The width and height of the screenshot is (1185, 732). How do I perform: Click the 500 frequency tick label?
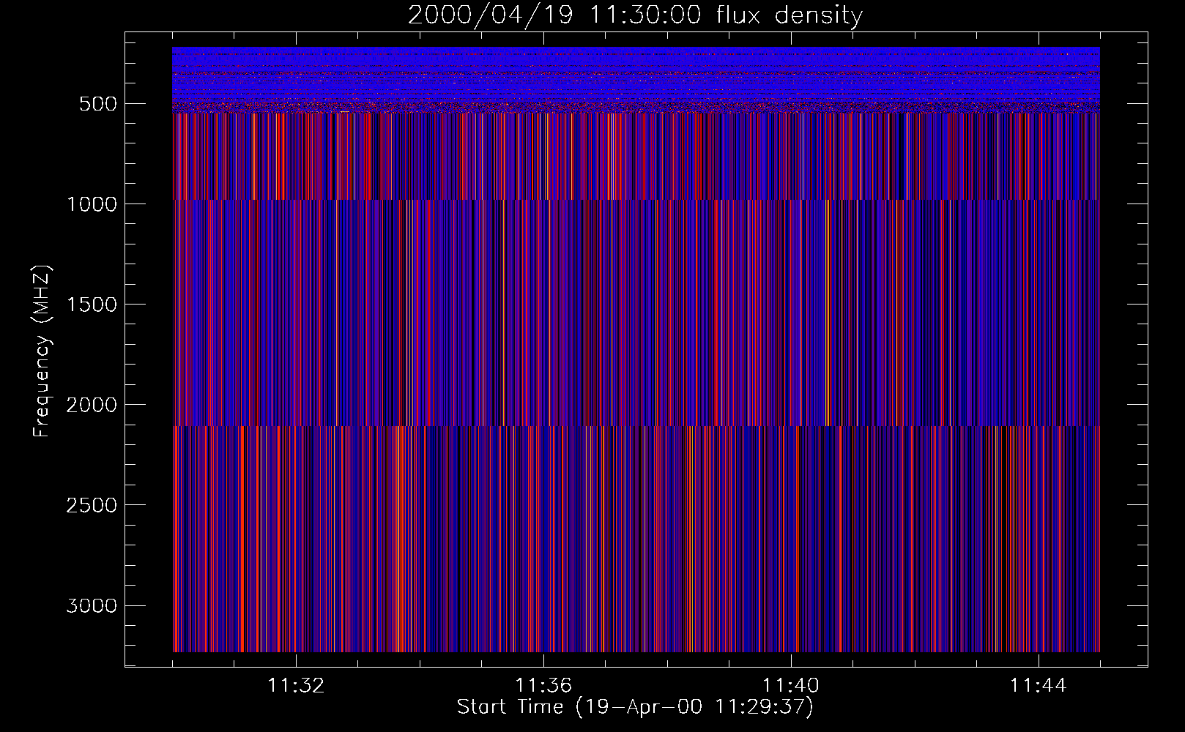[x=98, y=104]
